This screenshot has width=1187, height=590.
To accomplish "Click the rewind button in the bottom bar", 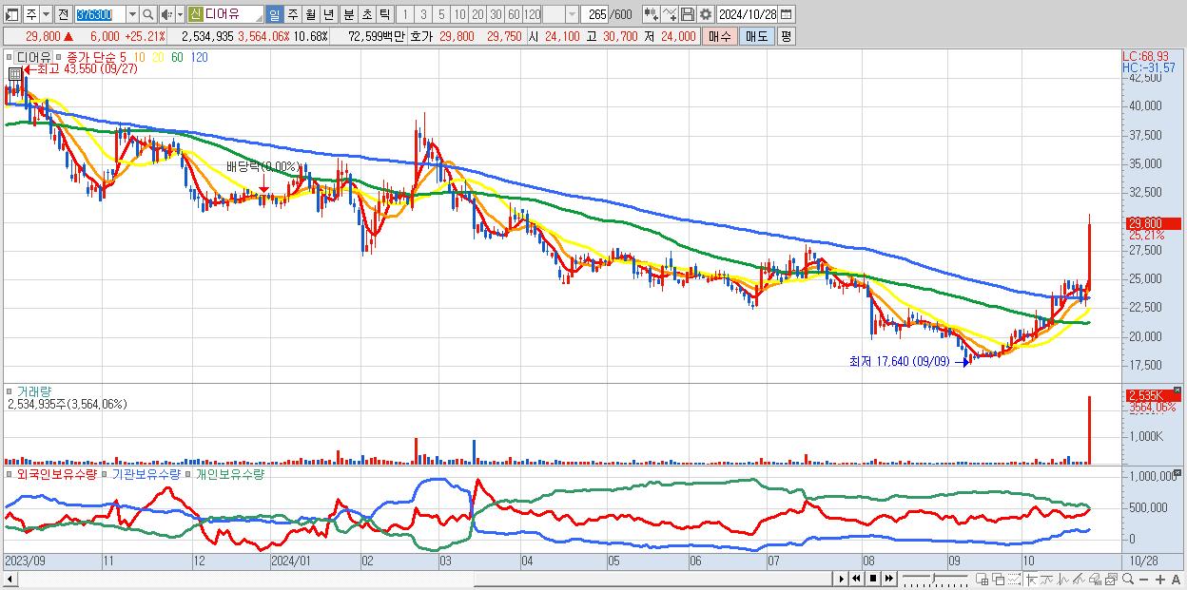I will tap(856, 579).
